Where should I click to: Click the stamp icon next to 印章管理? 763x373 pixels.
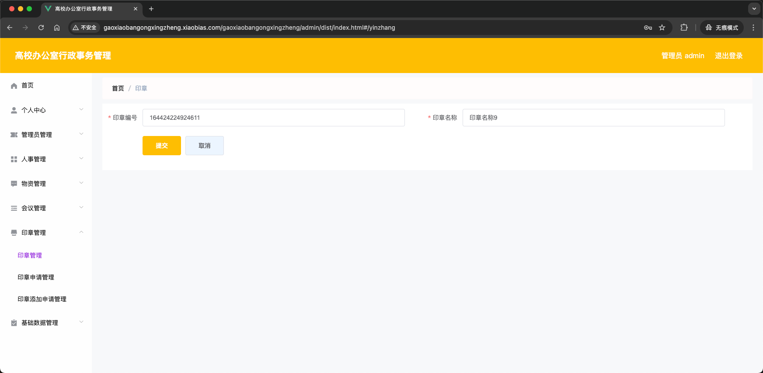[x=14, y=233]
